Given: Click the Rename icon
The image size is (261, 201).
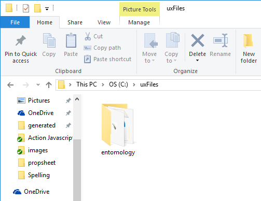Looking at the screenshot, I should (x=221, y=40).
